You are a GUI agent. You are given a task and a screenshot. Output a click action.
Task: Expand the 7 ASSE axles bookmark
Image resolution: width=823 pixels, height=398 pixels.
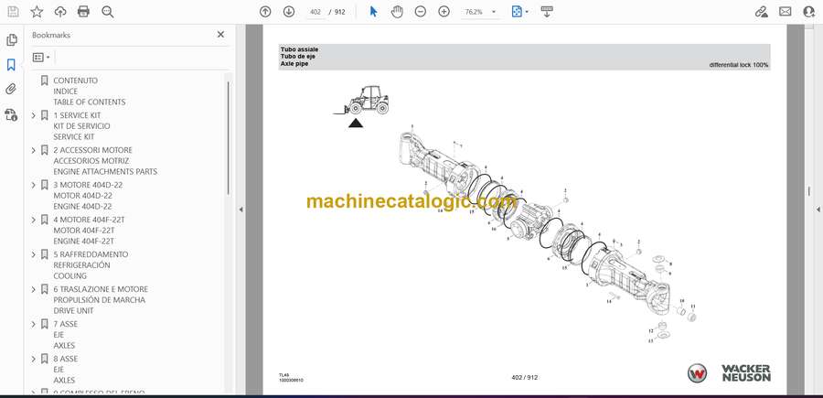point(34,324)
